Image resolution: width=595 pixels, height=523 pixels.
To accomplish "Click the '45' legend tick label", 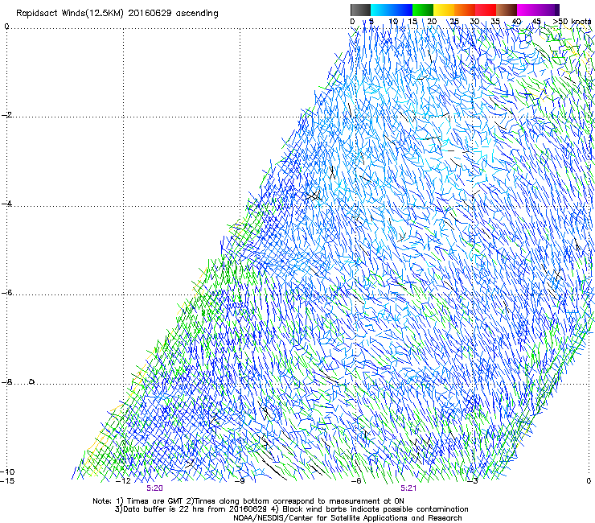I will point(536,22).
